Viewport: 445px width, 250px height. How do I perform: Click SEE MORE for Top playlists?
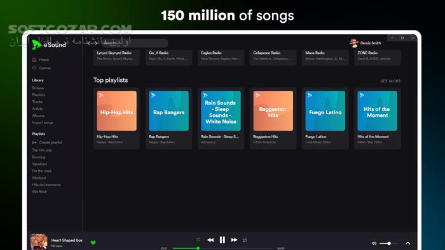coord(390,81)
